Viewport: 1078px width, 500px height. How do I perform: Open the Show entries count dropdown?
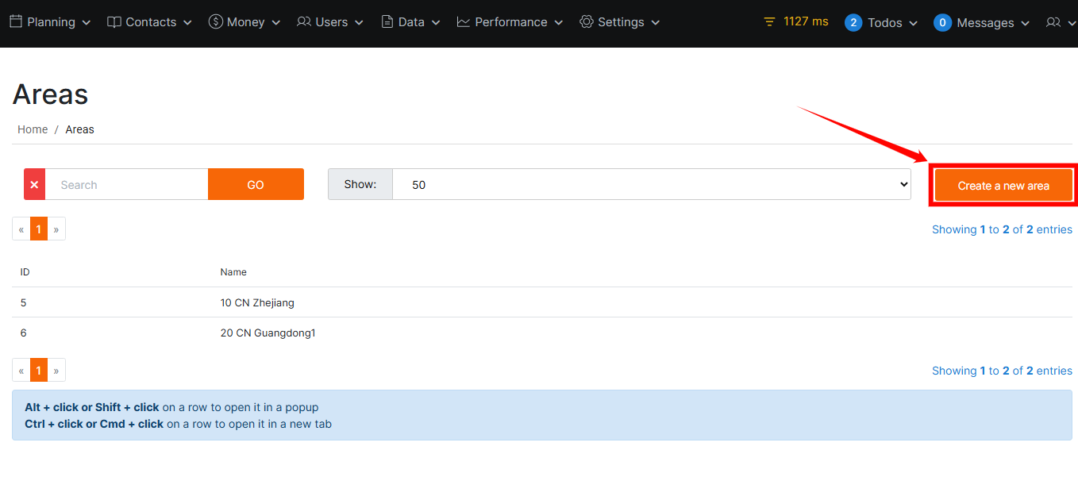tap(651, 184)
